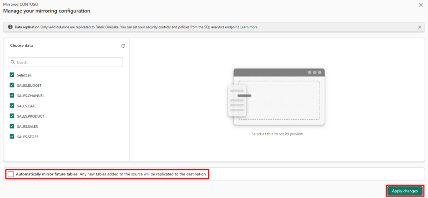The width and height of the screenshot is (428, 198).
Task: Uncheck the SALES.CHANNEL checkbox
Action: [12, 96]
